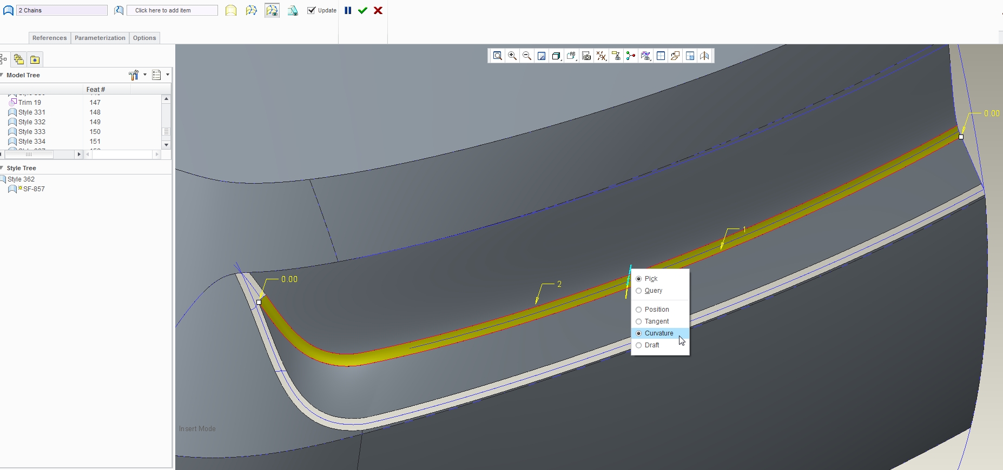Click the cross curve collector icon
Image resolution: width=1003 pixels, height=470 pixels.
pos(119,10)
